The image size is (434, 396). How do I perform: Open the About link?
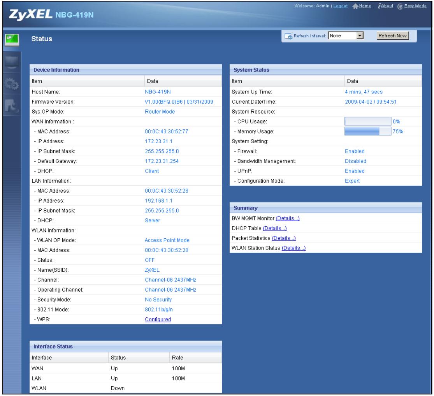pyautogui.click(x=387, y=6)
